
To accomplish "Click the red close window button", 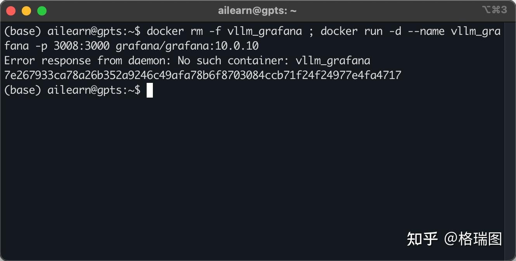I will point(11,11).
